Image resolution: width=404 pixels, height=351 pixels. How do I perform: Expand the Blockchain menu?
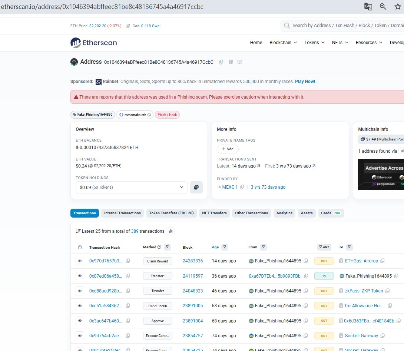point(283,43)
